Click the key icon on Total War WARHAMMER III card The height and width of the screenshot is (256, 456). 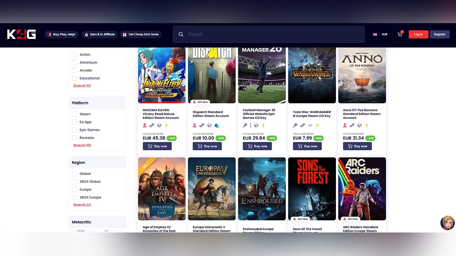click(295, 126)
